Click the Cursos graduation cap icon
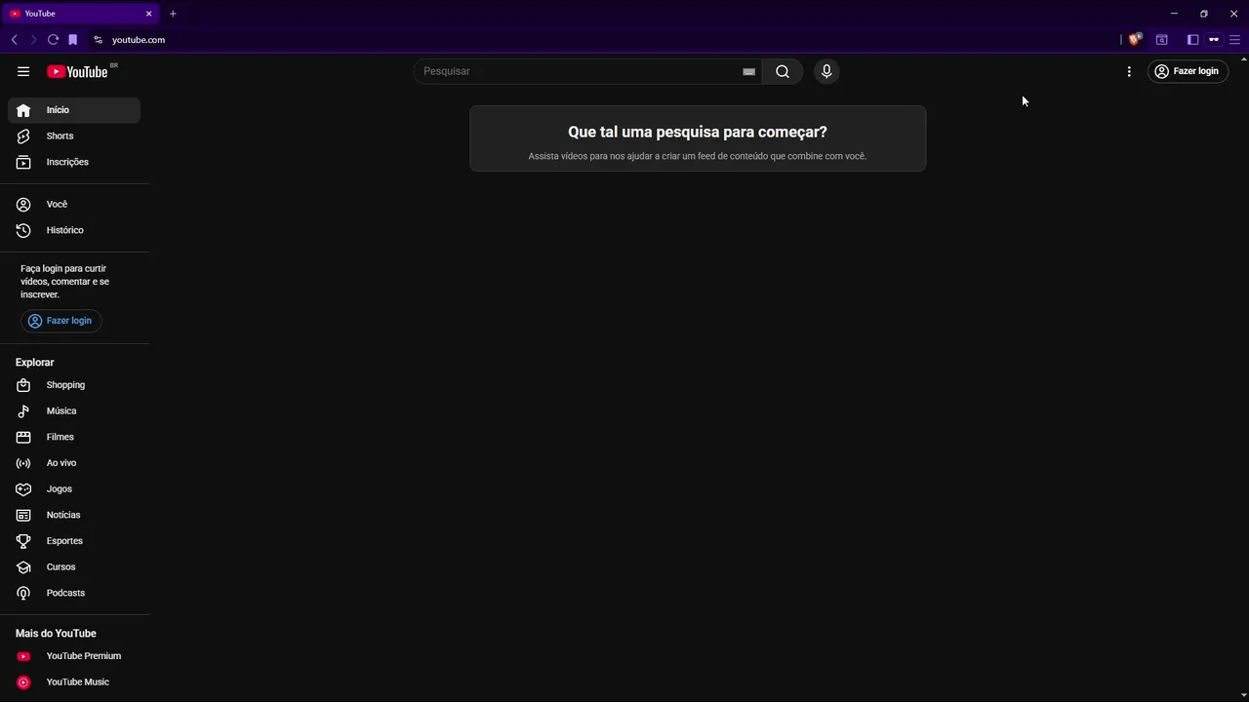 pyautogui.click(x=23, y=567)
